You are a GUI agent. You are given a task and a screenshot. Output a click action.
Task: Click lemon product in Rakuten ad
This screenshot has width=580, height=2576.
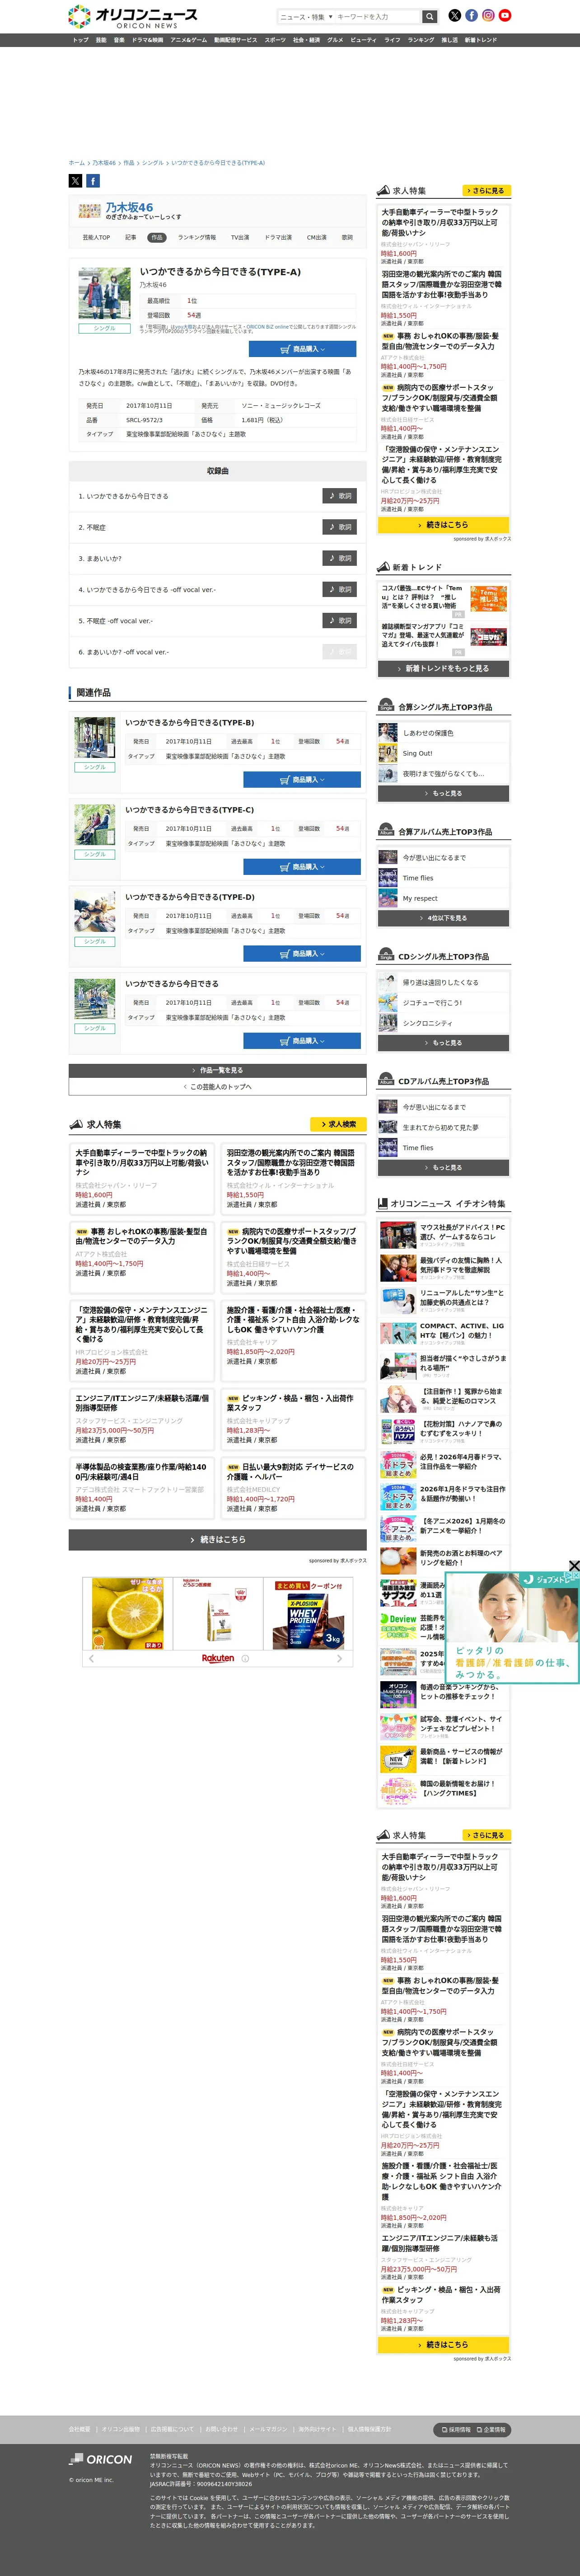pyautogui.click(x=127, y=1613)
